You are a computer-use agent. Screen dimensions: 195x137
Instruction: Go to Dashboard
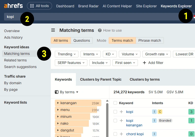(65, 6)
